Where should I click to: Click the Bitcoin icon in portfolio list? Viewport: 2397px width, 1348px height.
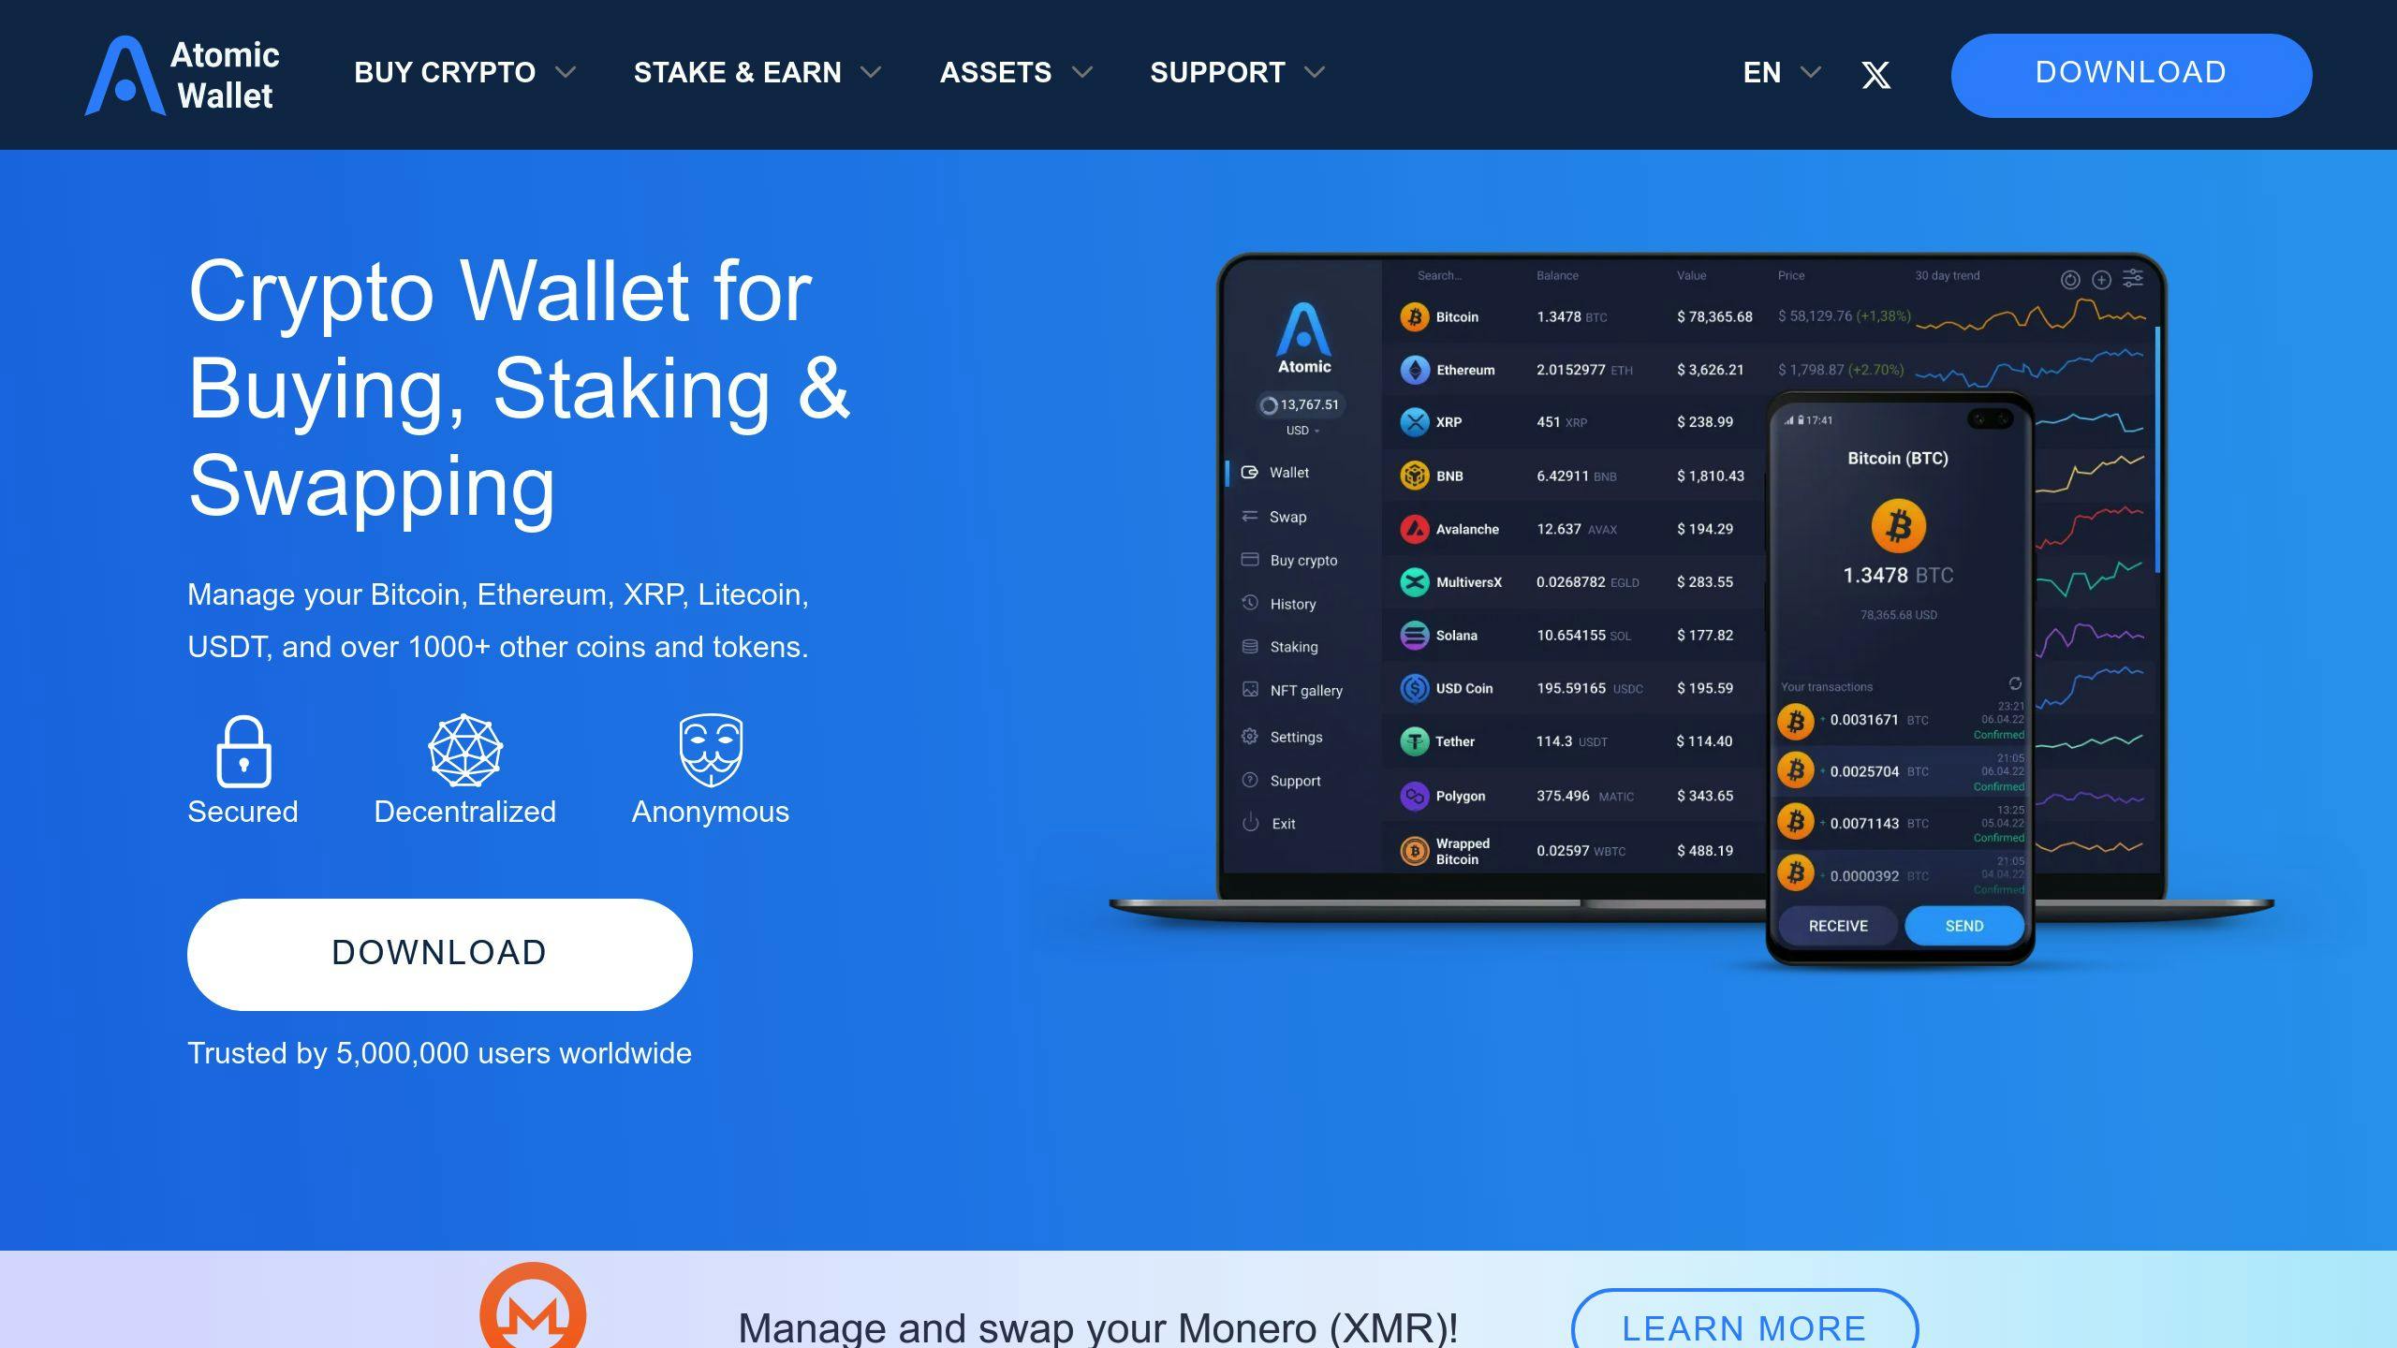[1414, 315]
